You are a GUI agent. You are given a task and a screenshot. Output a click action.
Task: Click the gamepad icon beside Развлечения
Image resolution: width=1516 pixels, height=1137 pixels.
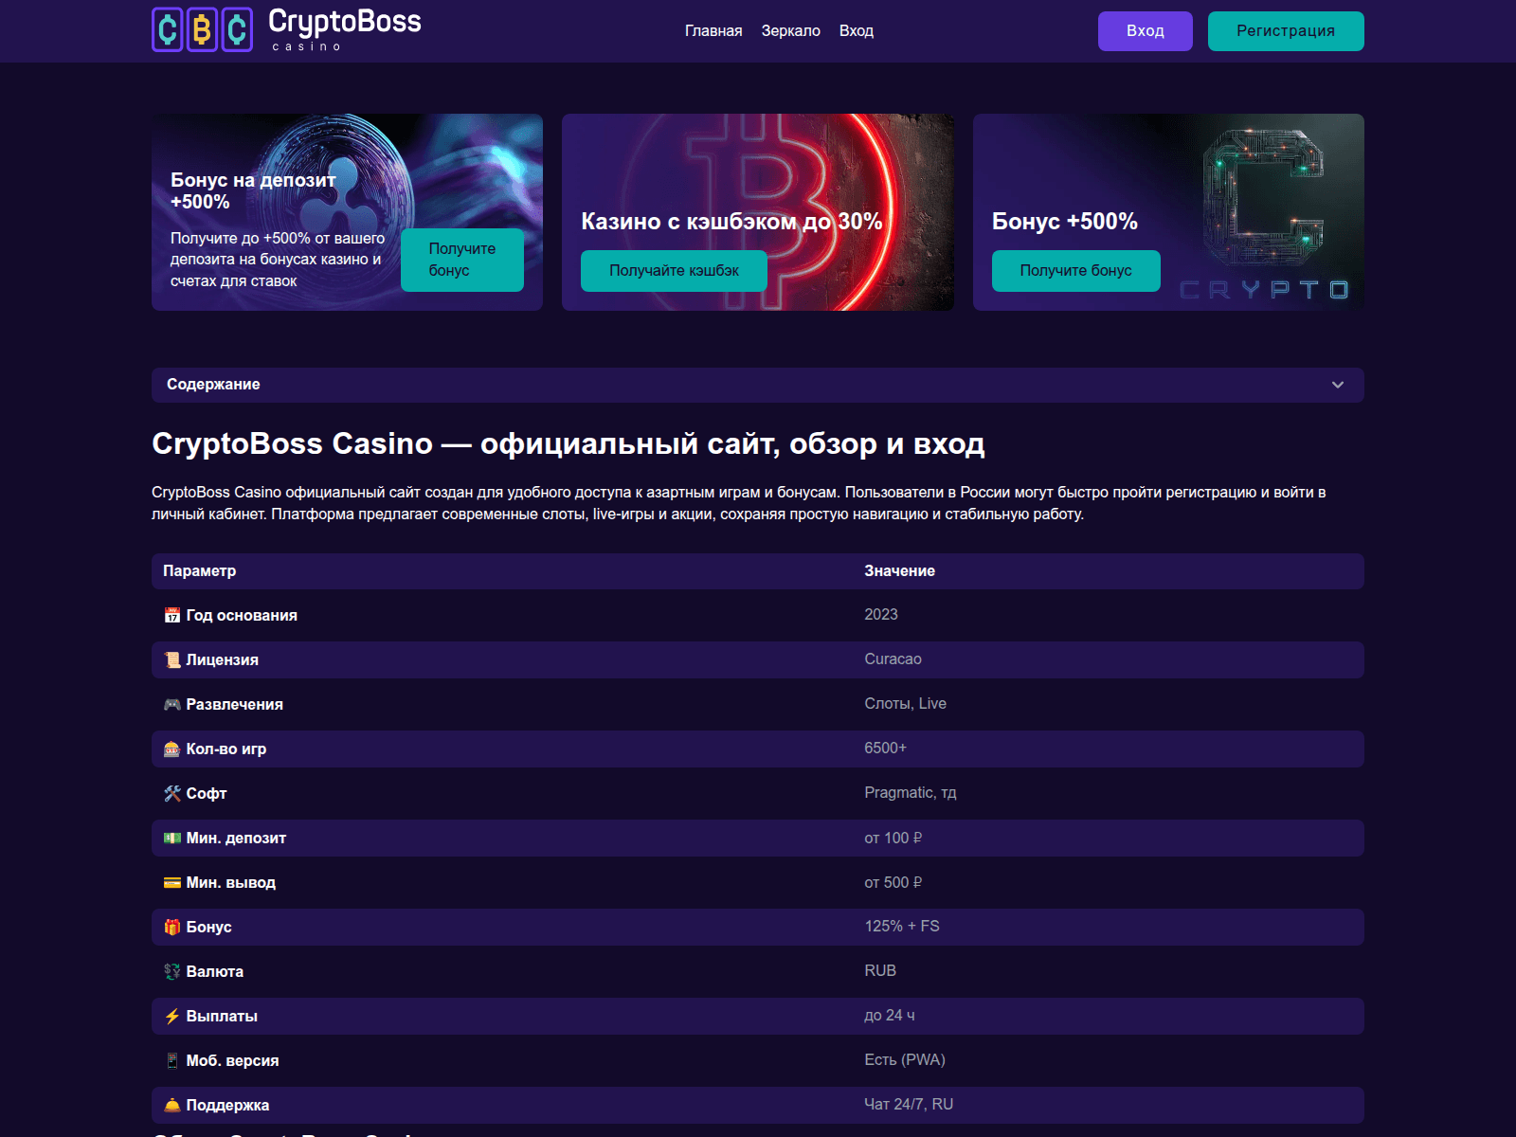pos(171,704)
